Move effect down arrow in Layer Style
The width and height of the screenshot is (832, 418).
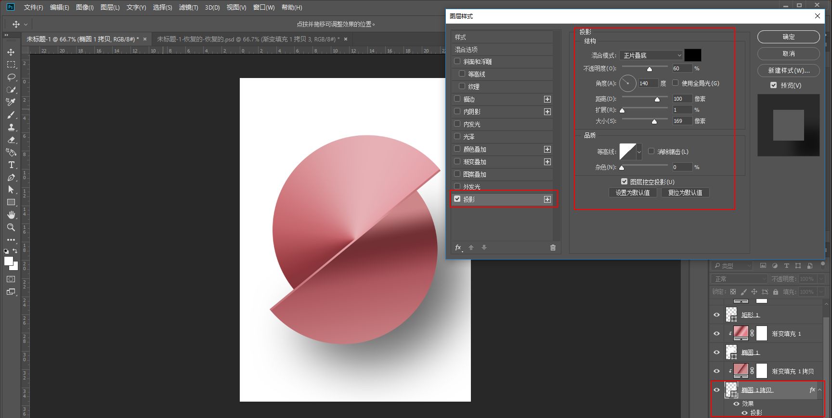(x=484, y=248)
